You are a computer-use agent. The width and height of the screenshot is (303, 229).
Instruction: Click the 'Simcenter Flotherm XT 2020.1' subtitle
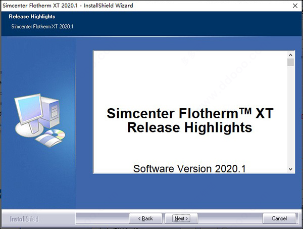click(x=42, y=26)
